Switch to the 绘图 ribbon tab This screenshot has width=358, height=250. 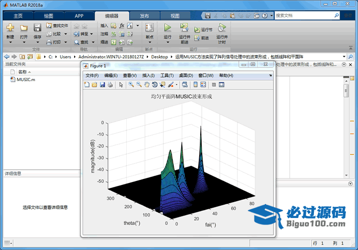coord(48,16)
